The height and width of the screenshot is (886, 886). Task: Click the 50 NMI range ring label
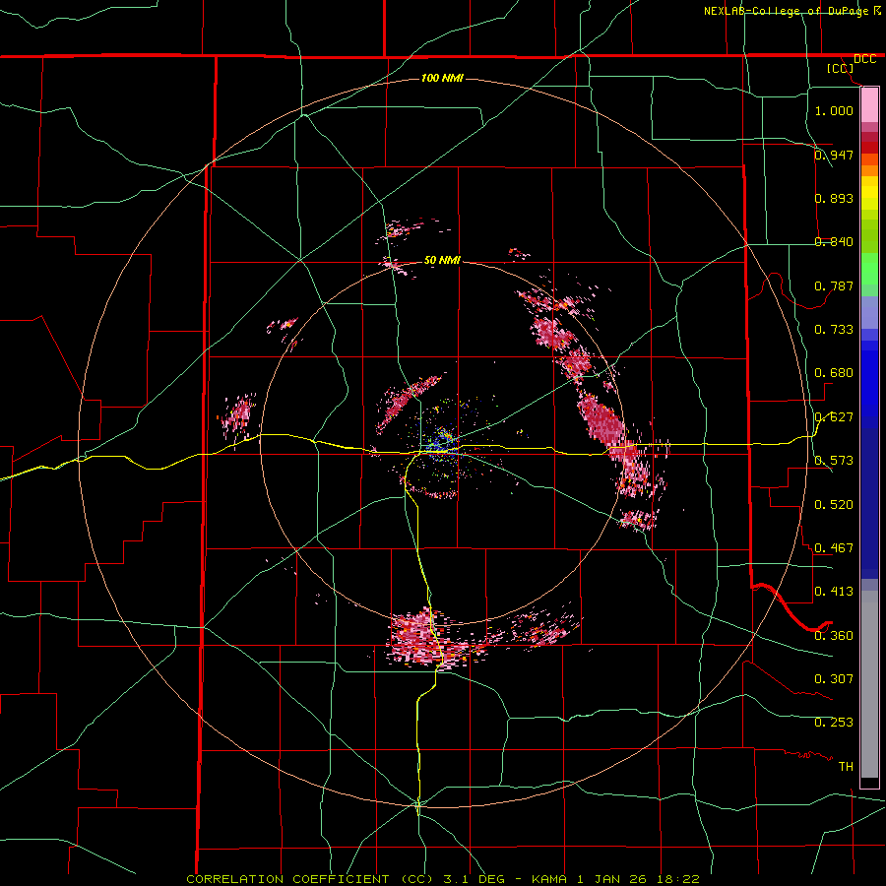[442, 260]
